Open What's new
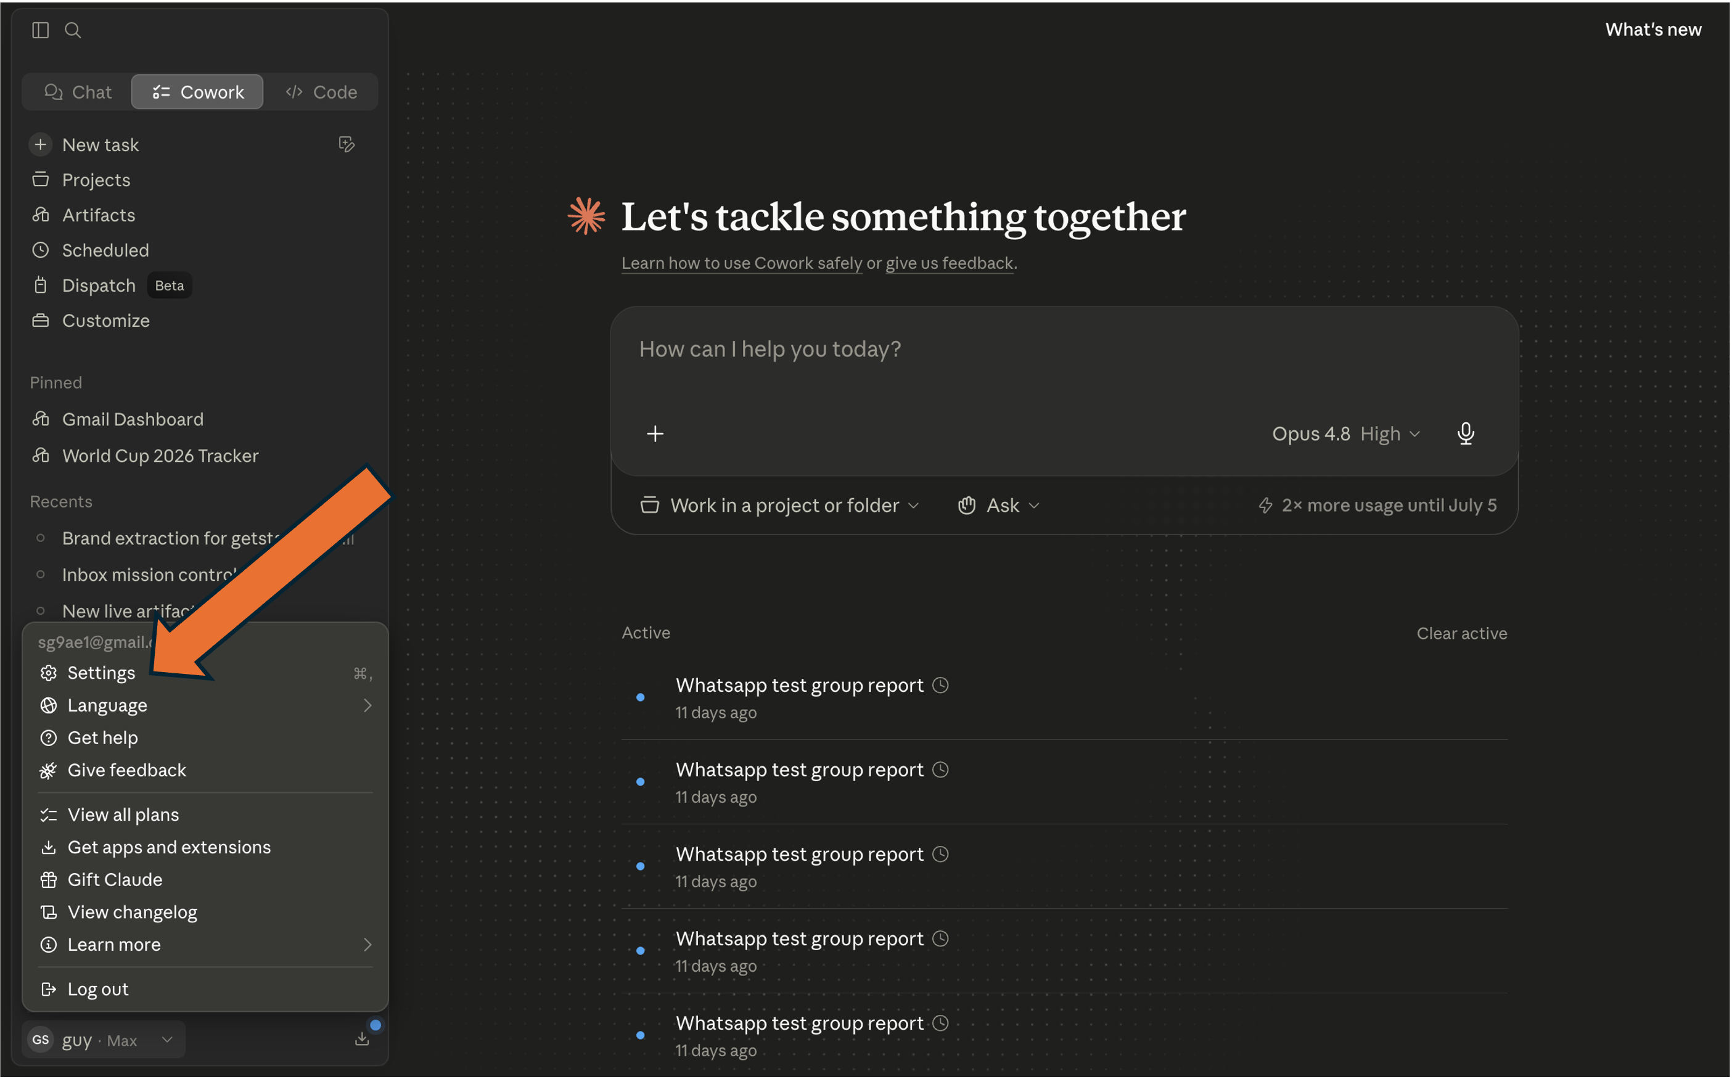This screenshot has width=1732, height=1079. (1653, 29)
